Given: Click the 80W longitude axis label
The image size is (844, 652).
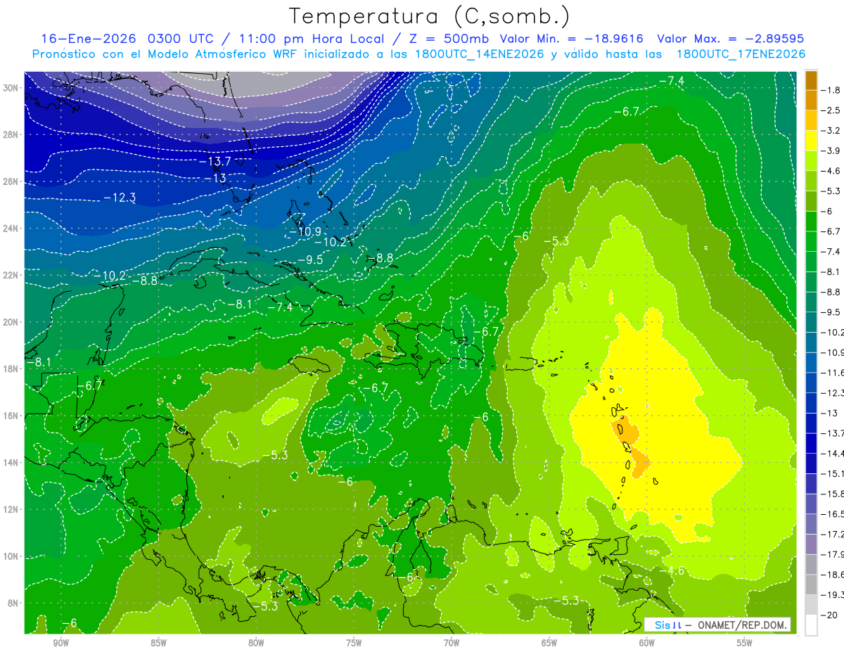Looking at the screenshot, I should click(256, 644).
